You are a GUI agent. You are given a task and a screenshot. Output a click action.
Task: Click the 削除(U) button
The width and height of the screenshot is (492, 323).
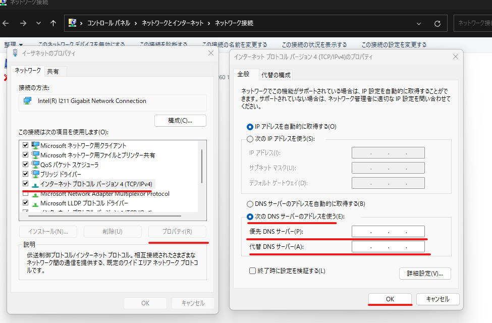(113, 232)
